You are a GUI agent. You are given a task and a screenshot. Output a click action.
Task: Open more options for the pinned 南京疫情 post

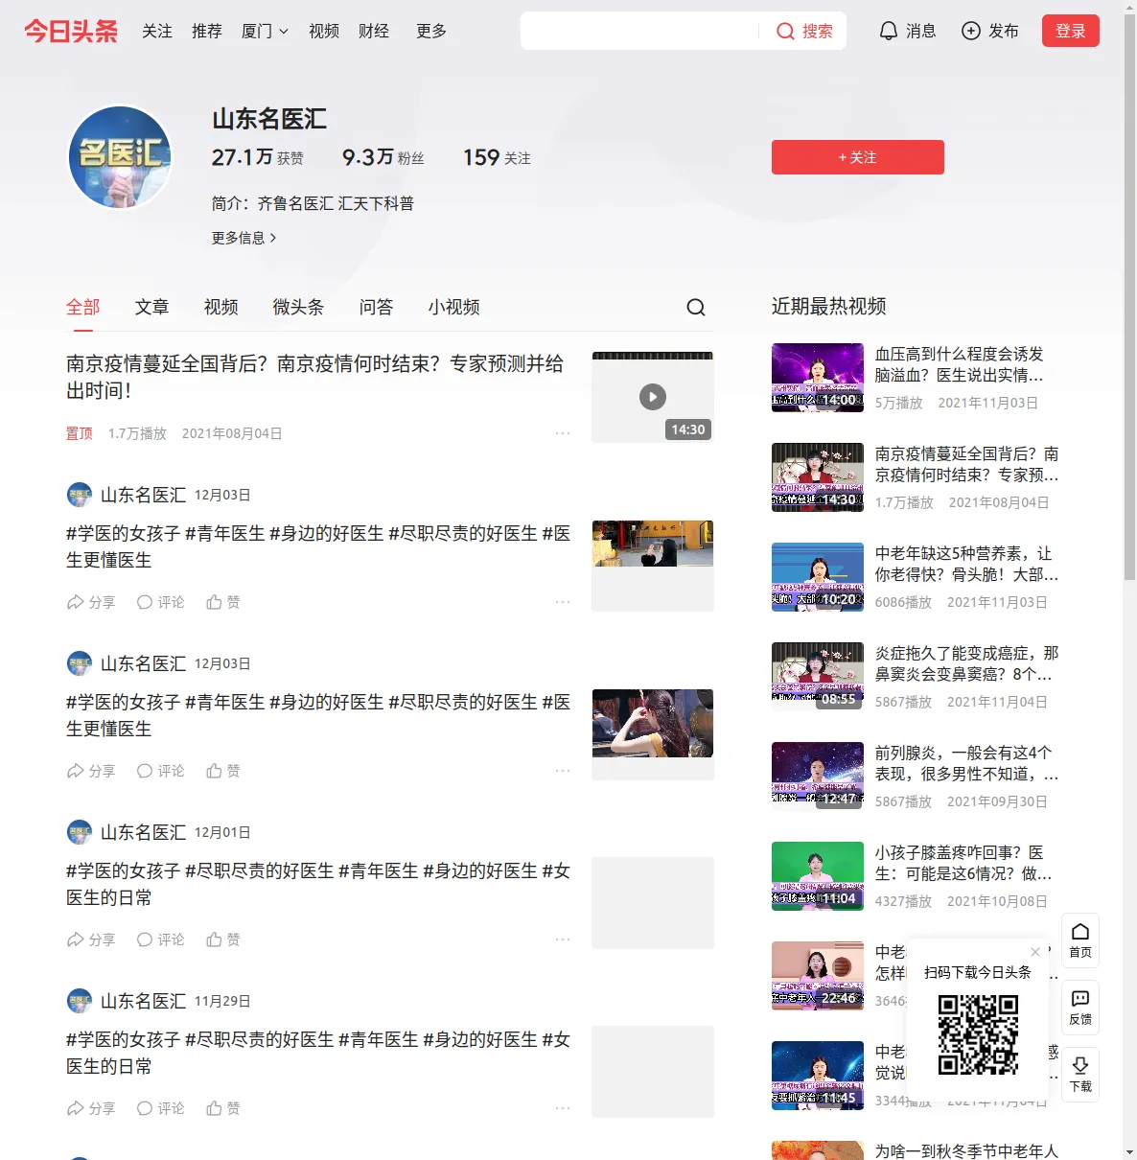(x=563, y=433)
